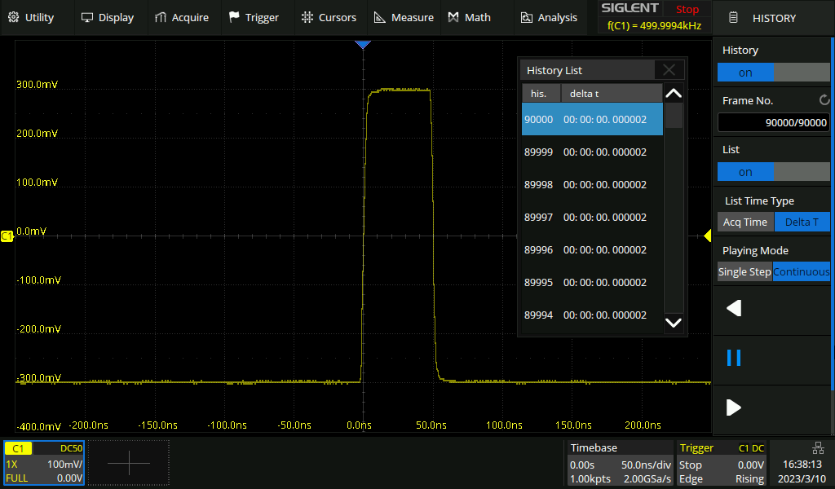Select Delta T list time type
The height and width of the screenshot is (489, 835).
(x=802, y=222)
